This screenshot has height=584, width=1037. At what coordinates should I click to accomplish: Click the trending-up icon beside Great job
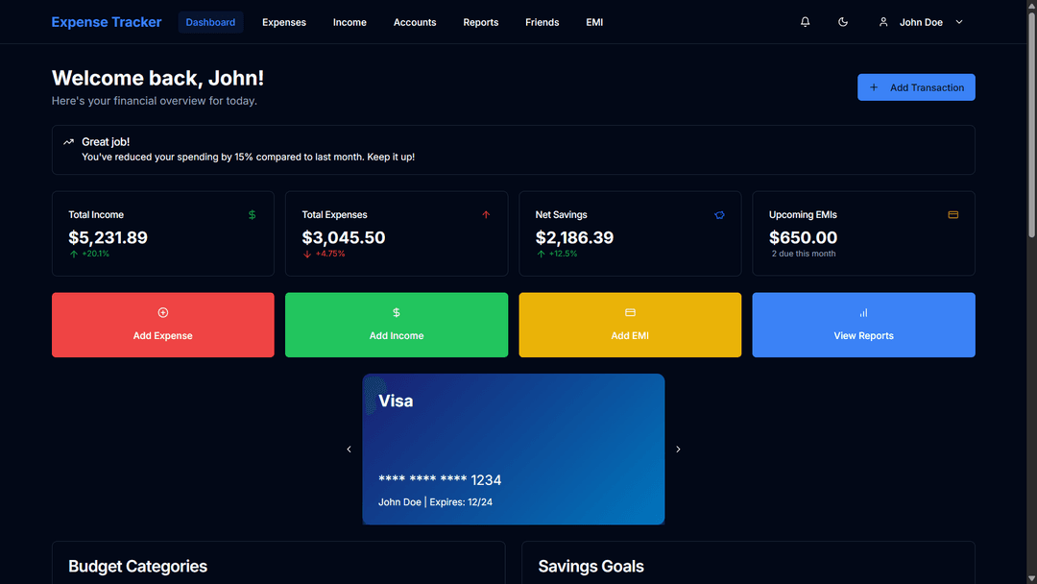coord(68,142)
